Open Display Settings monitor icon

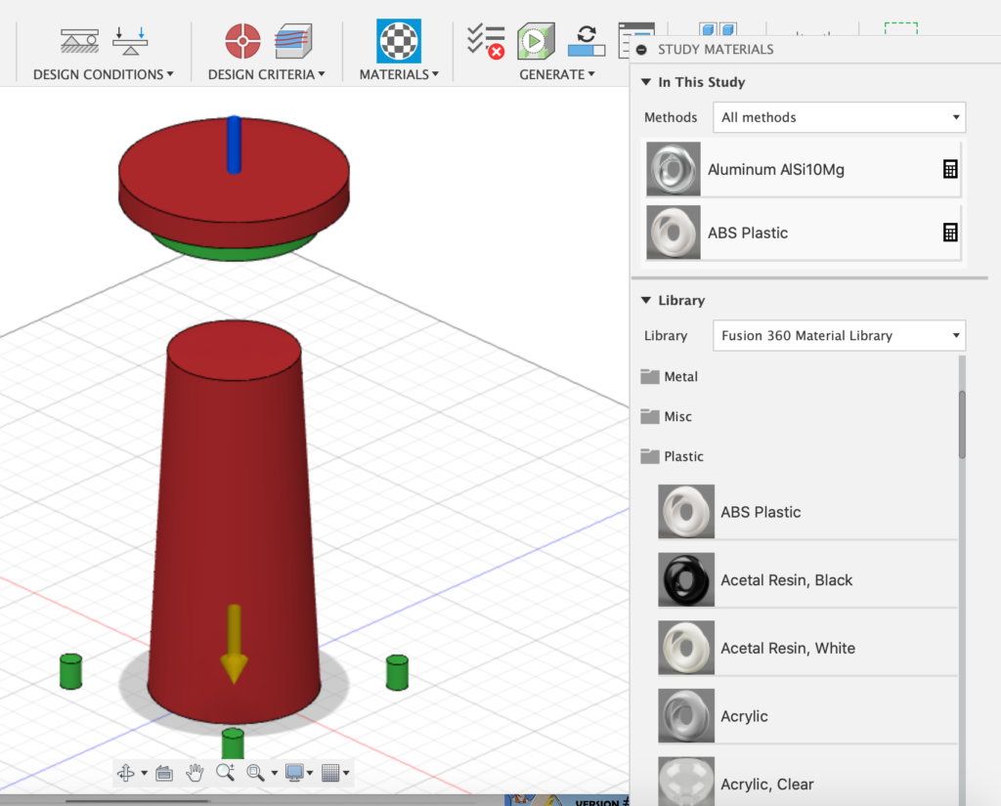(294, 773)
